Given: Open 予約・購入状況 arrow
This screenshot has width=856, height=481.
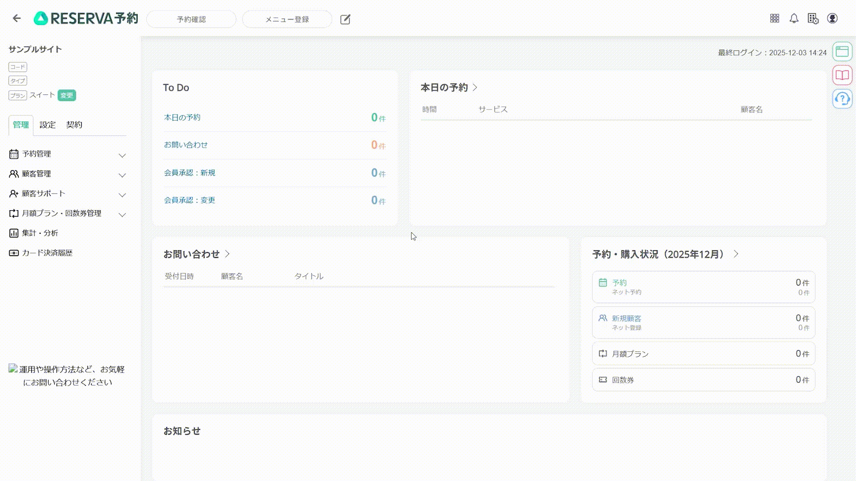Looking at the screenshot, I should coord(736,254).
